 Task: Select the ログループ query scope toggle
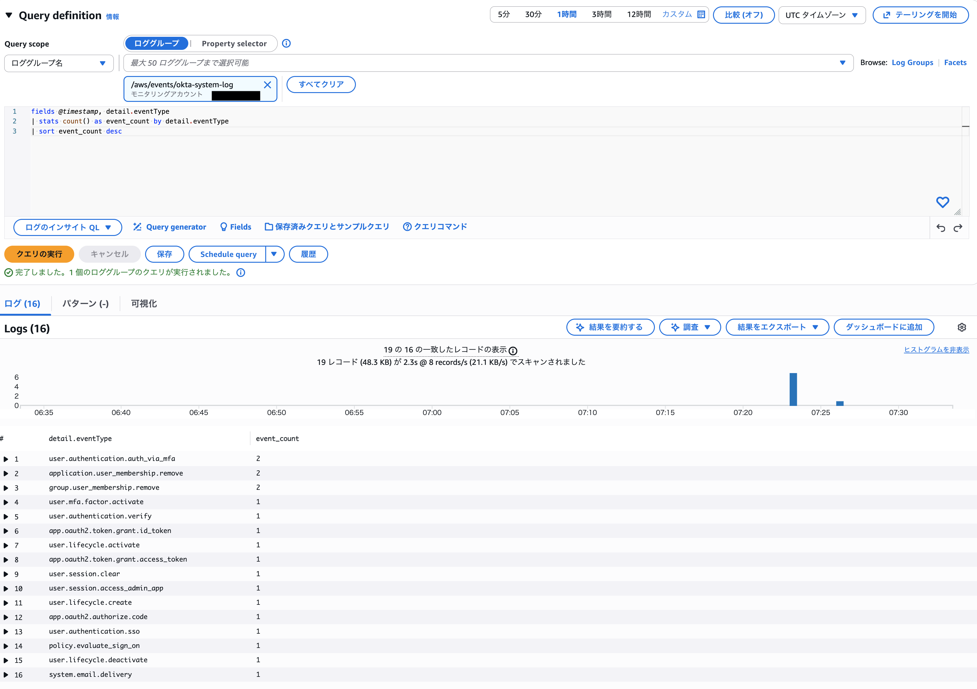pyautogui.click(x=157, y=43)
